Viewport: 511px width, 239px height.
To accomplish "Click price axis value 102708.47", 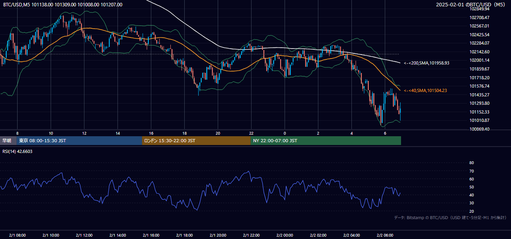I will pyautogui.click(x=479, y=18).
